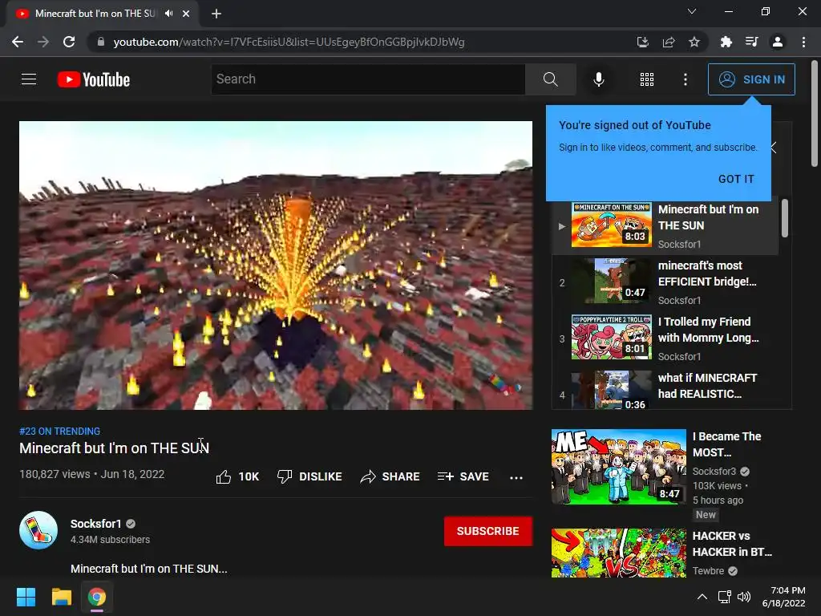This screenshot has width=821, height=616.
Task: Go to the YouTube home logo
Action: click(x=94, y=79)
